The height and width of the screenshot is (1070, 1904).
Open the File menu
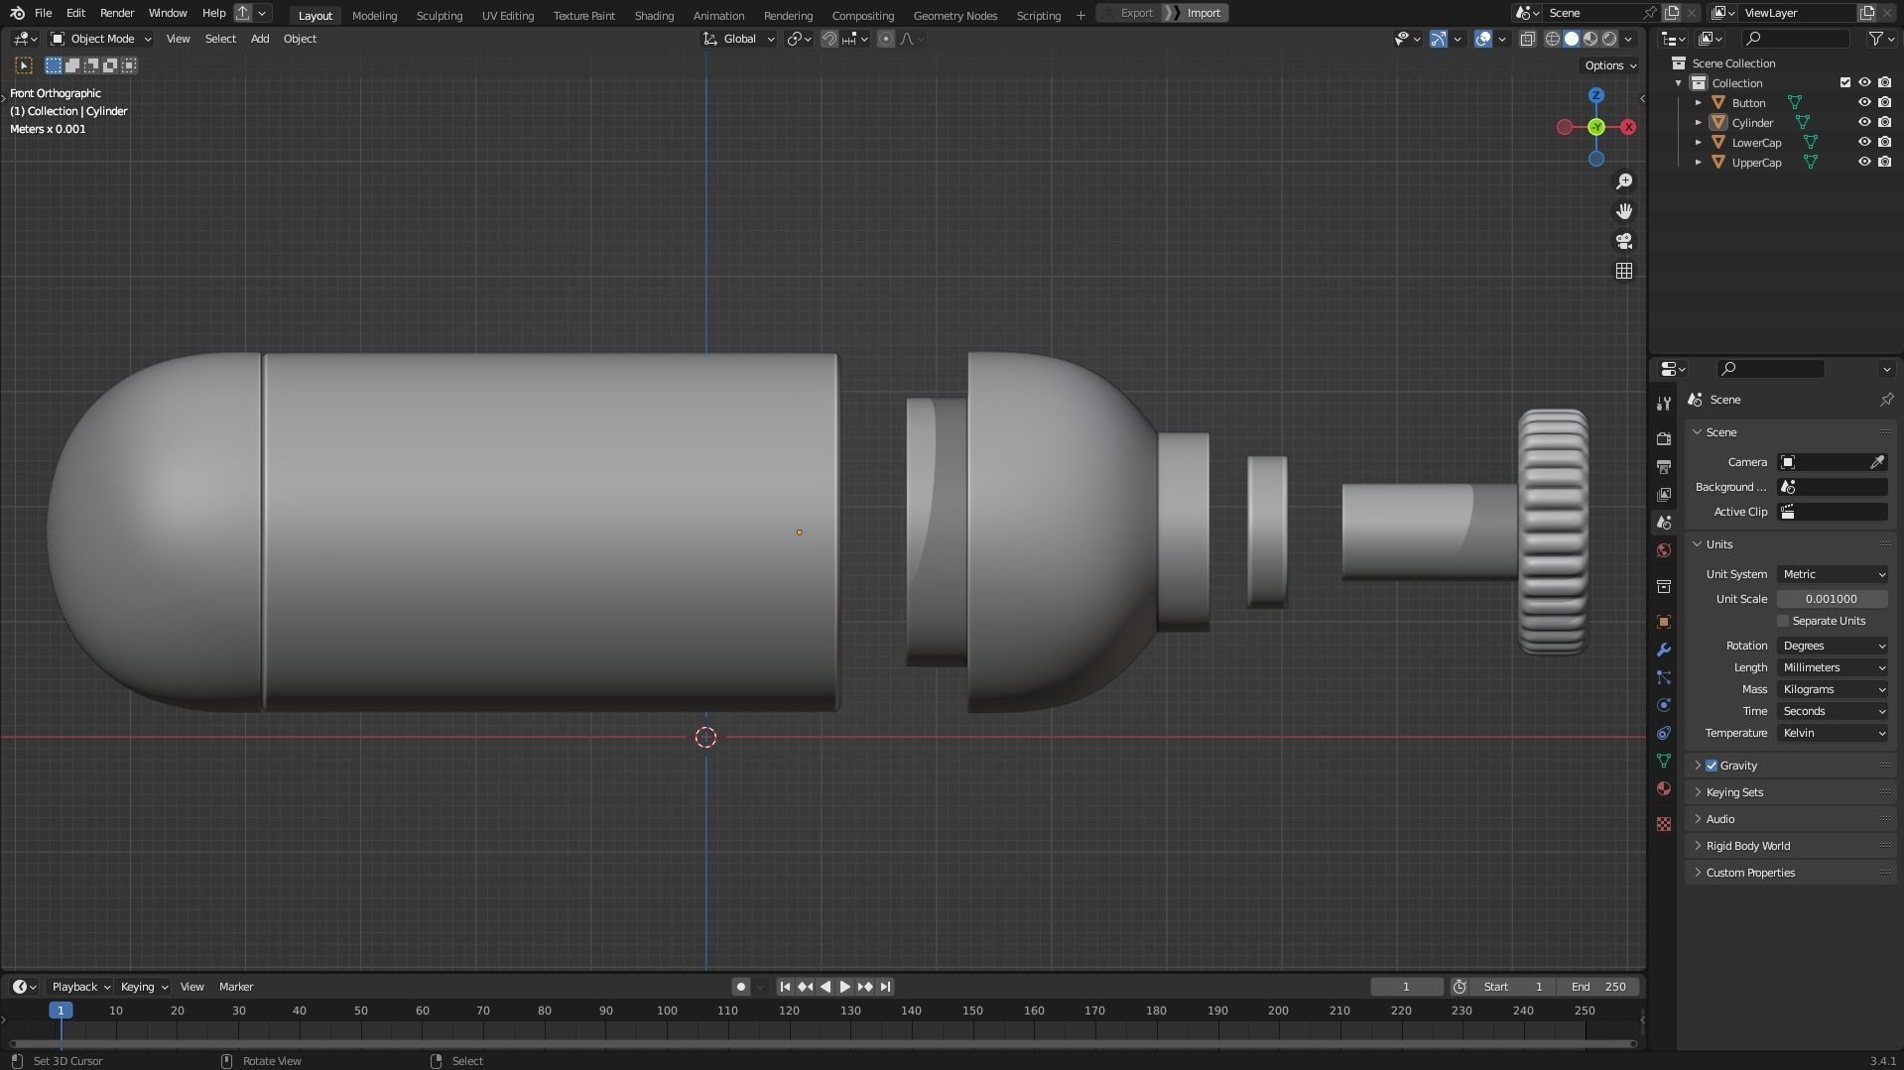coord(43,13)
